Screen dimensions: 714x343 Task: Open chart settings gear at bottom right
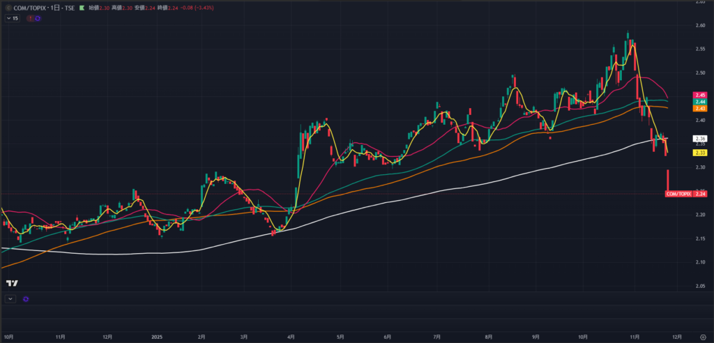pos(703,337)
